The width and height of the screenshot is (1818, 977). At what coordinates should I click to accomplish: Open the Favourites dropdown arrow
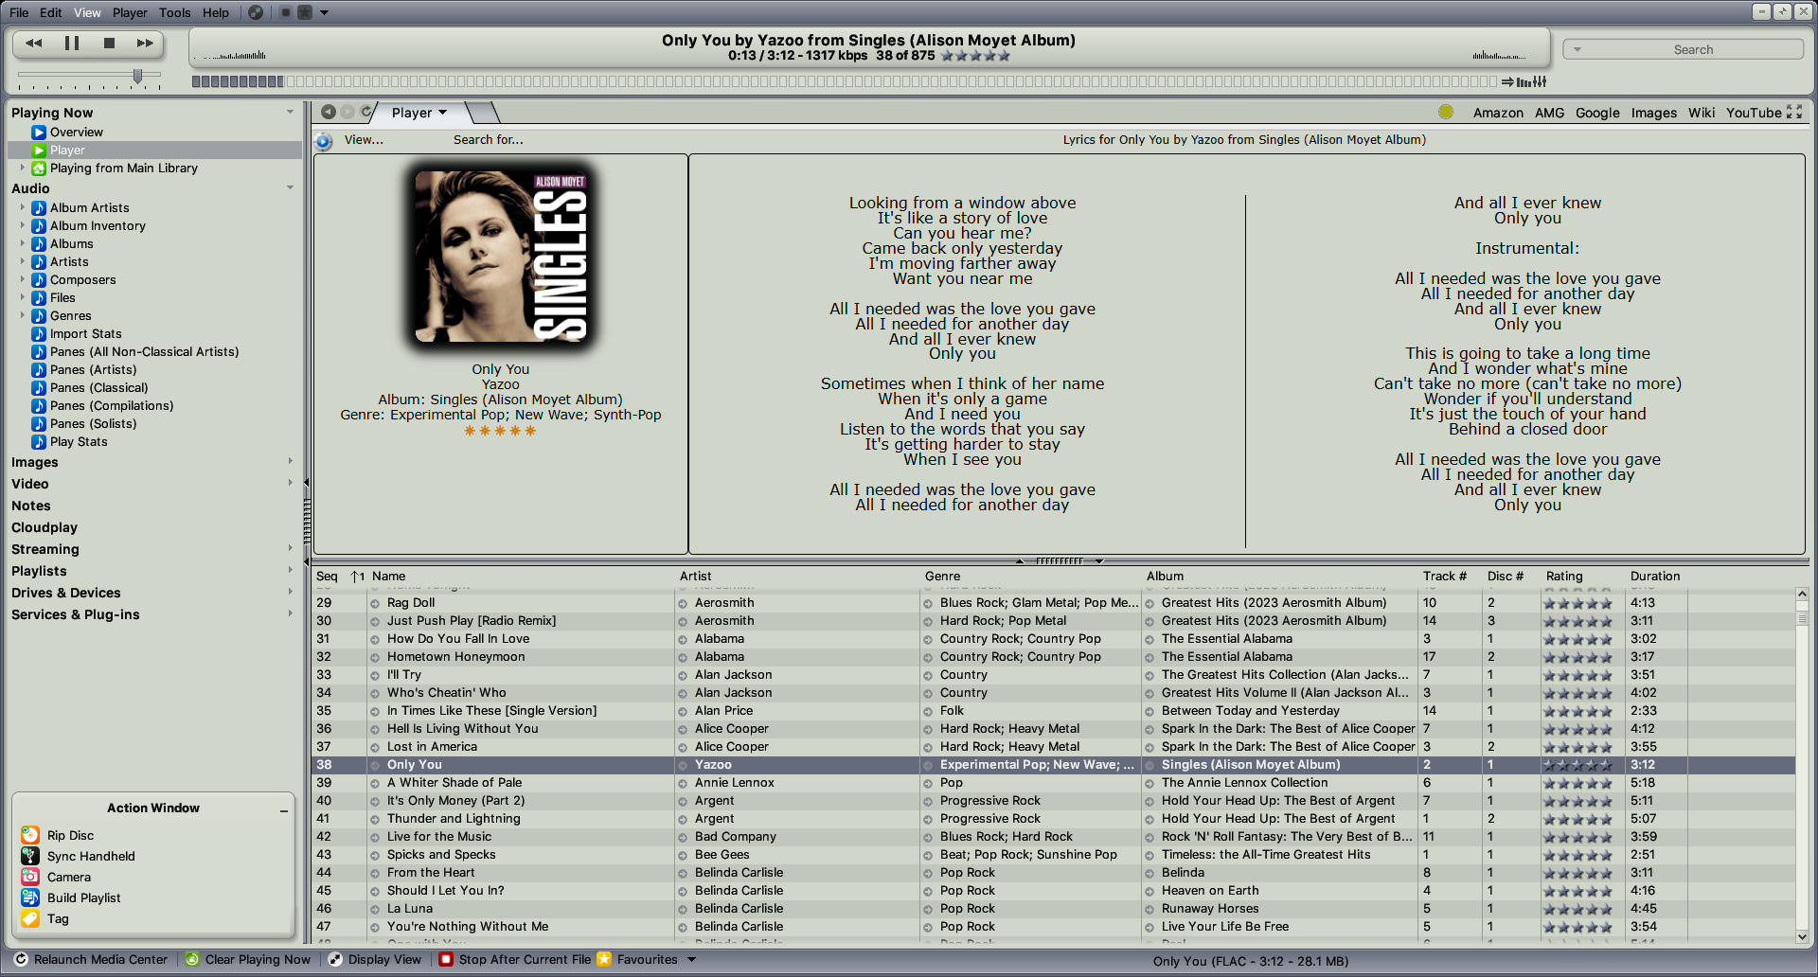click(x=691, y=959)
